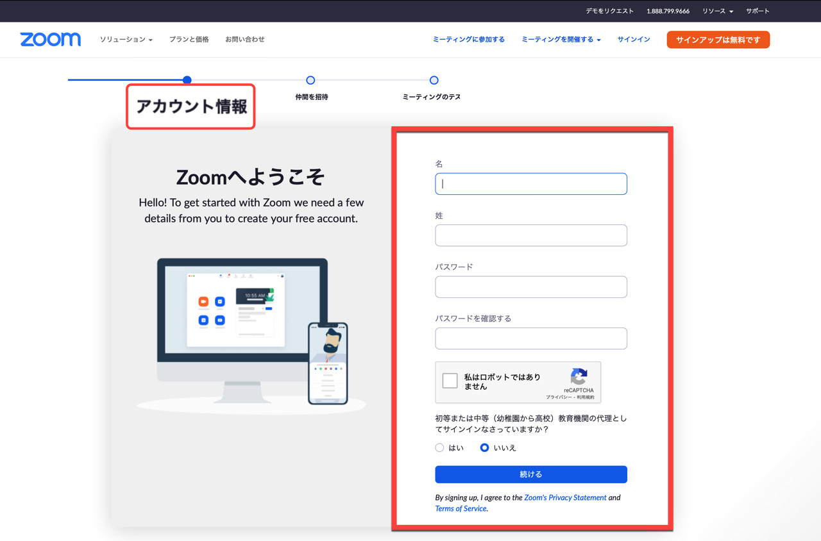Click サインアップは無料です button
The height and width of the screenshot is (541, 821).
click(718, 40)
